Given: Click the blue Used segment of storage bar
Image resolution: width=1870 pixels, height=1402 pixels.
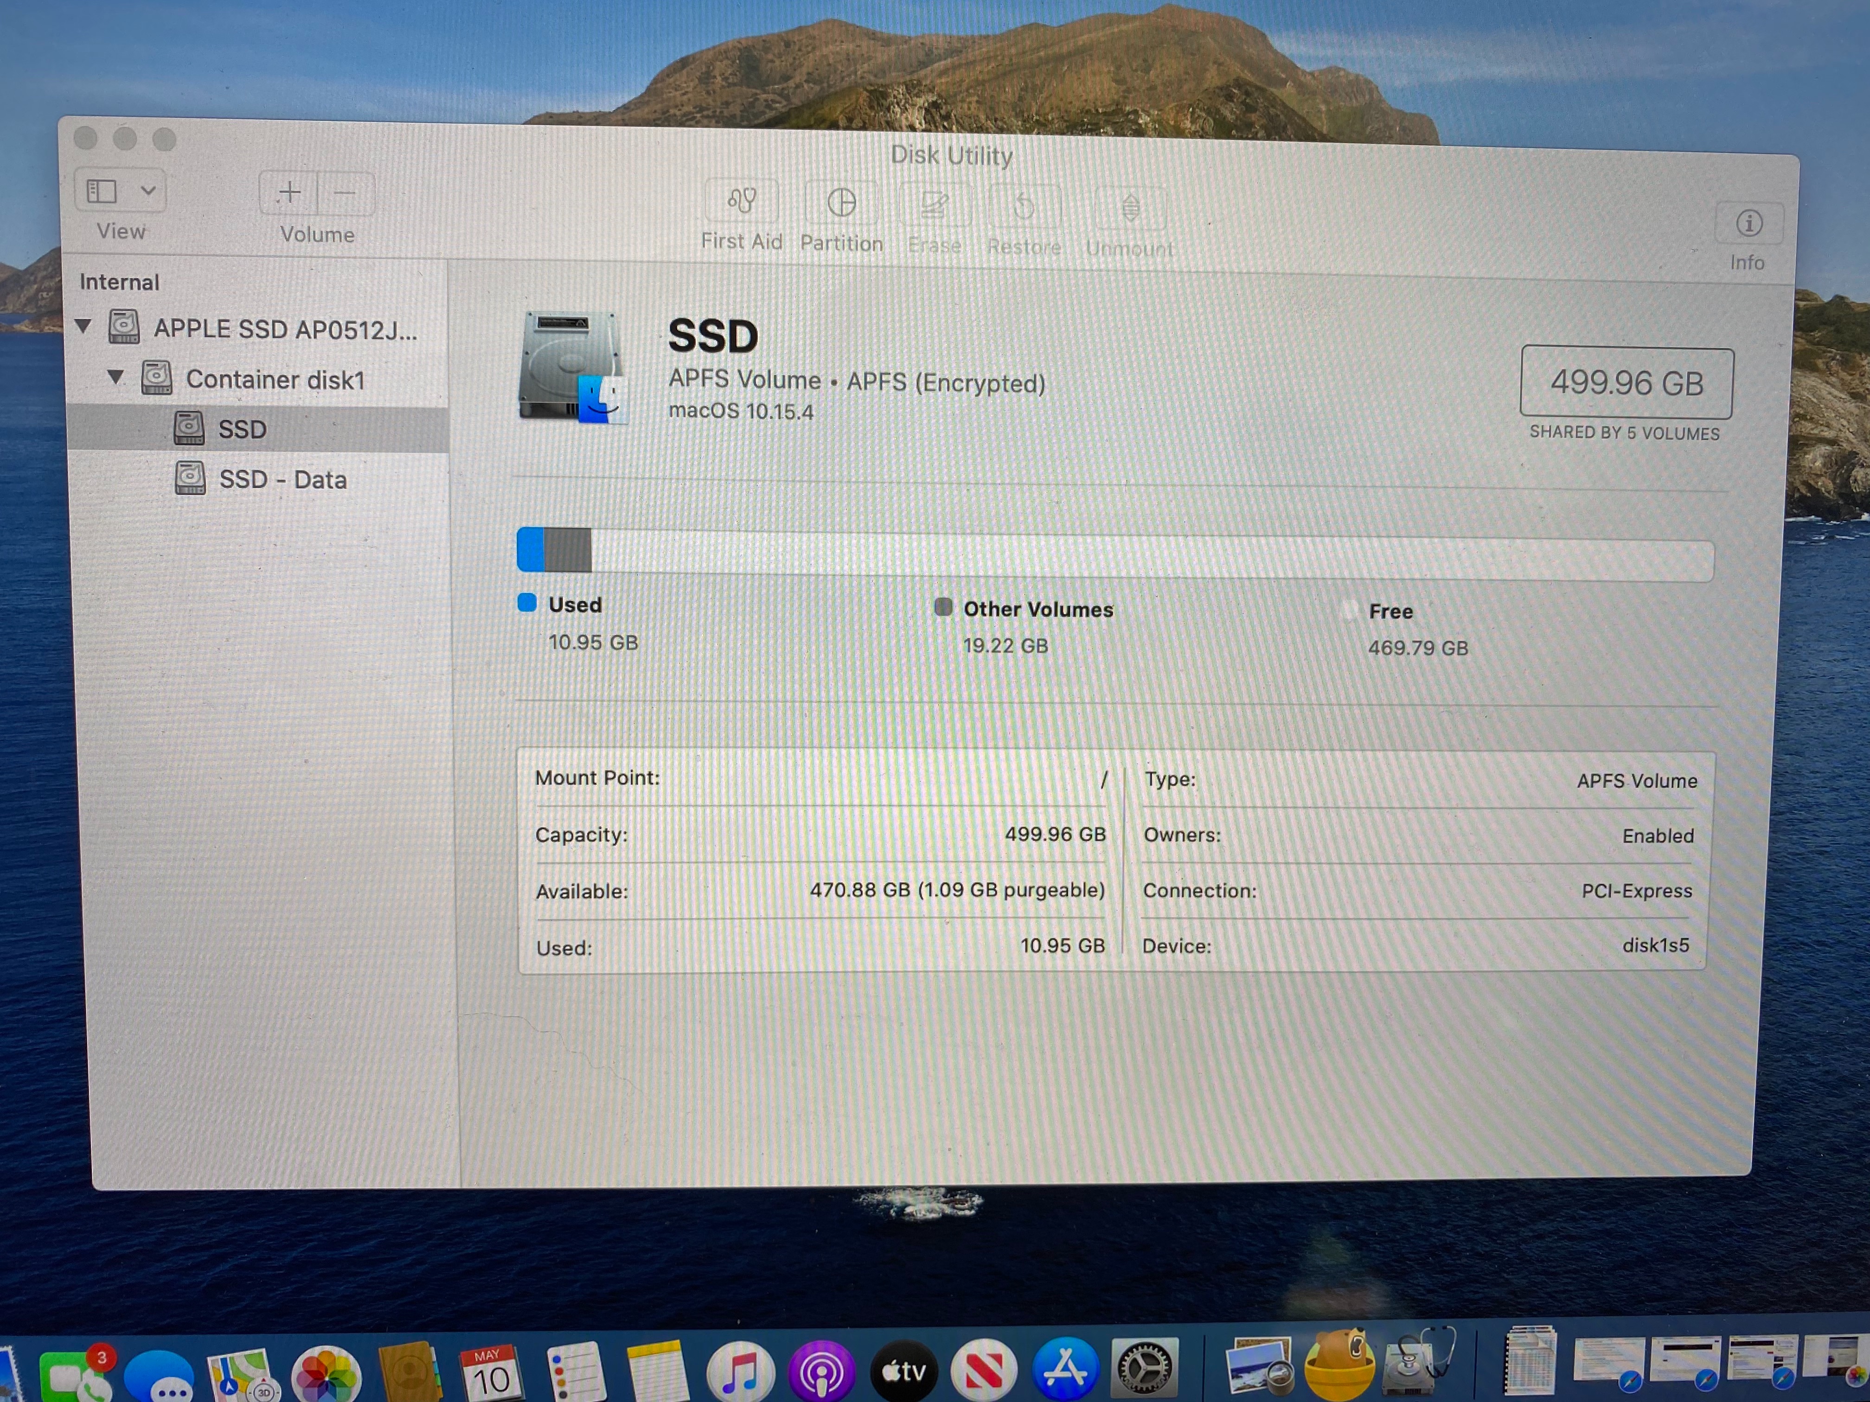Looking at the screenshot, I should [530, 549].
